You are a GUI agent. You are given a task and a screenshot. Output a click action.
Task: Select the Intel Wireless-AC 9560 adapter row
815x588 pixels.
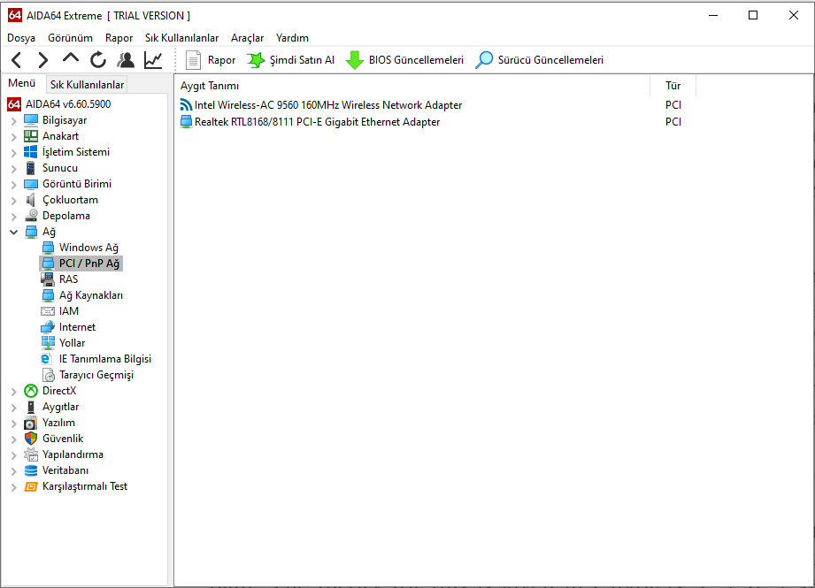[328, 105]
